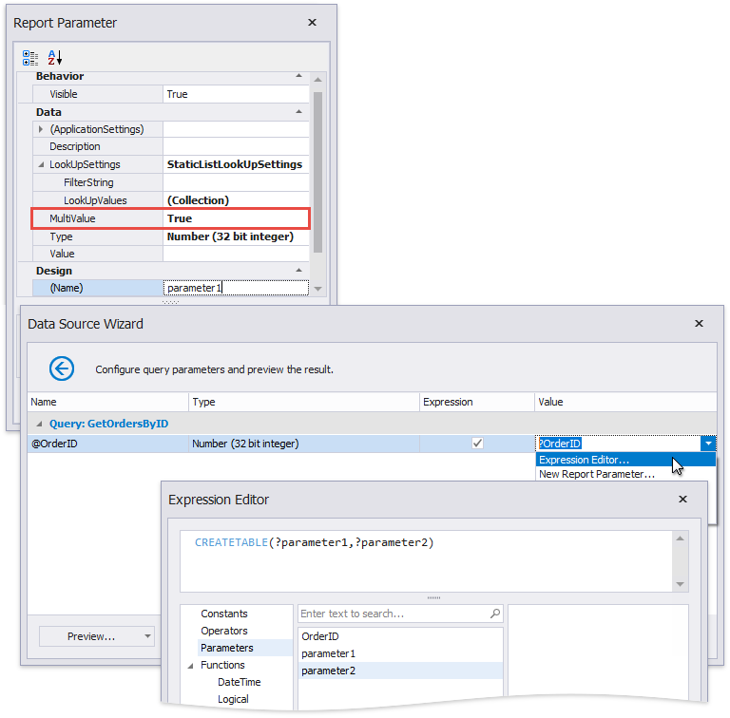This screenshot has height=718, width=730.
Task: Expand the (ApplicationSettings) property
Action: [41, 129]
